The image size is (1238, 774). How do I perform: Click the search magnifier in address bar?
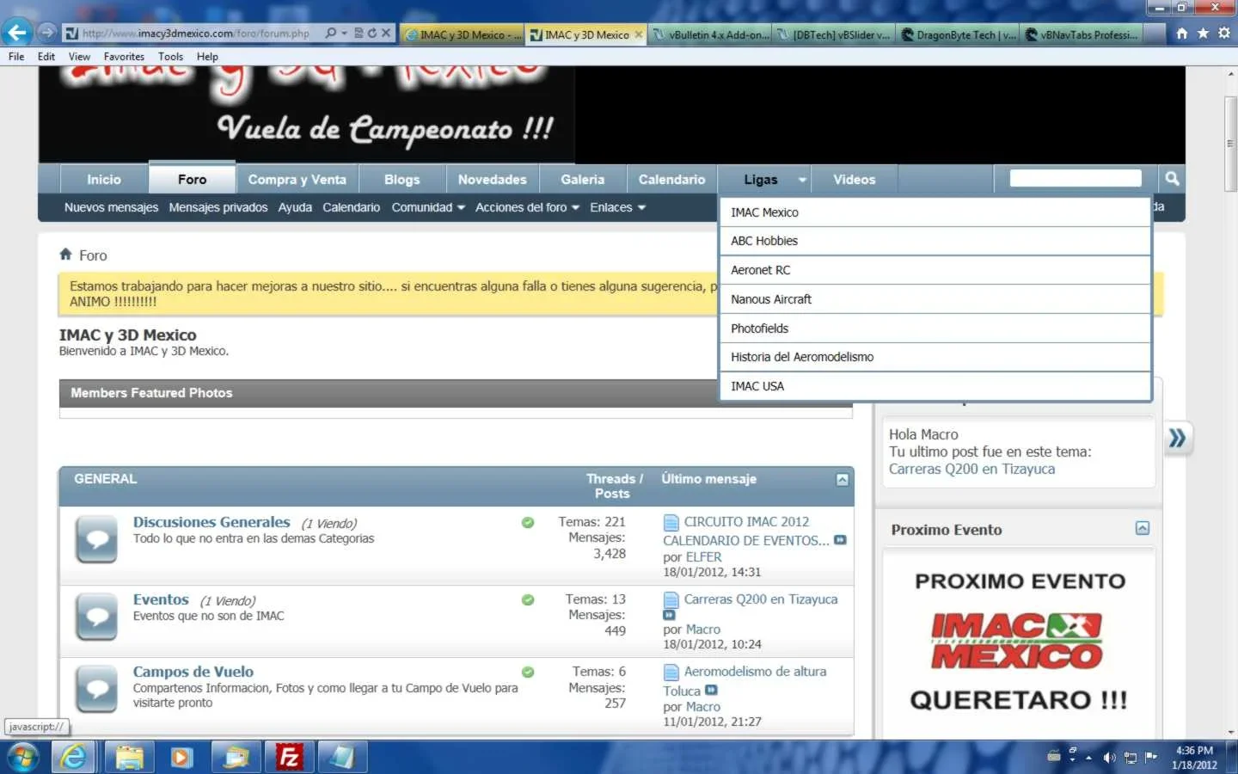pos(331,34)
